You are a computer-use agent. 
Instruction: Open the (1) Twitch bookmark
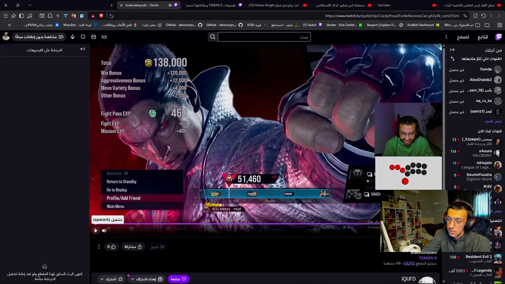click(x=312, y=25)
